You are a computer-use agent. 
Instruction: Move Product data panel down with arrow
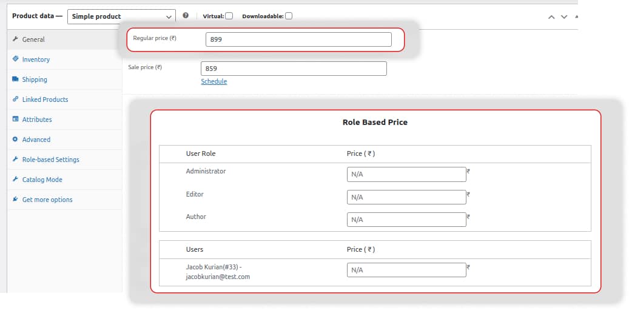(564, 17)
